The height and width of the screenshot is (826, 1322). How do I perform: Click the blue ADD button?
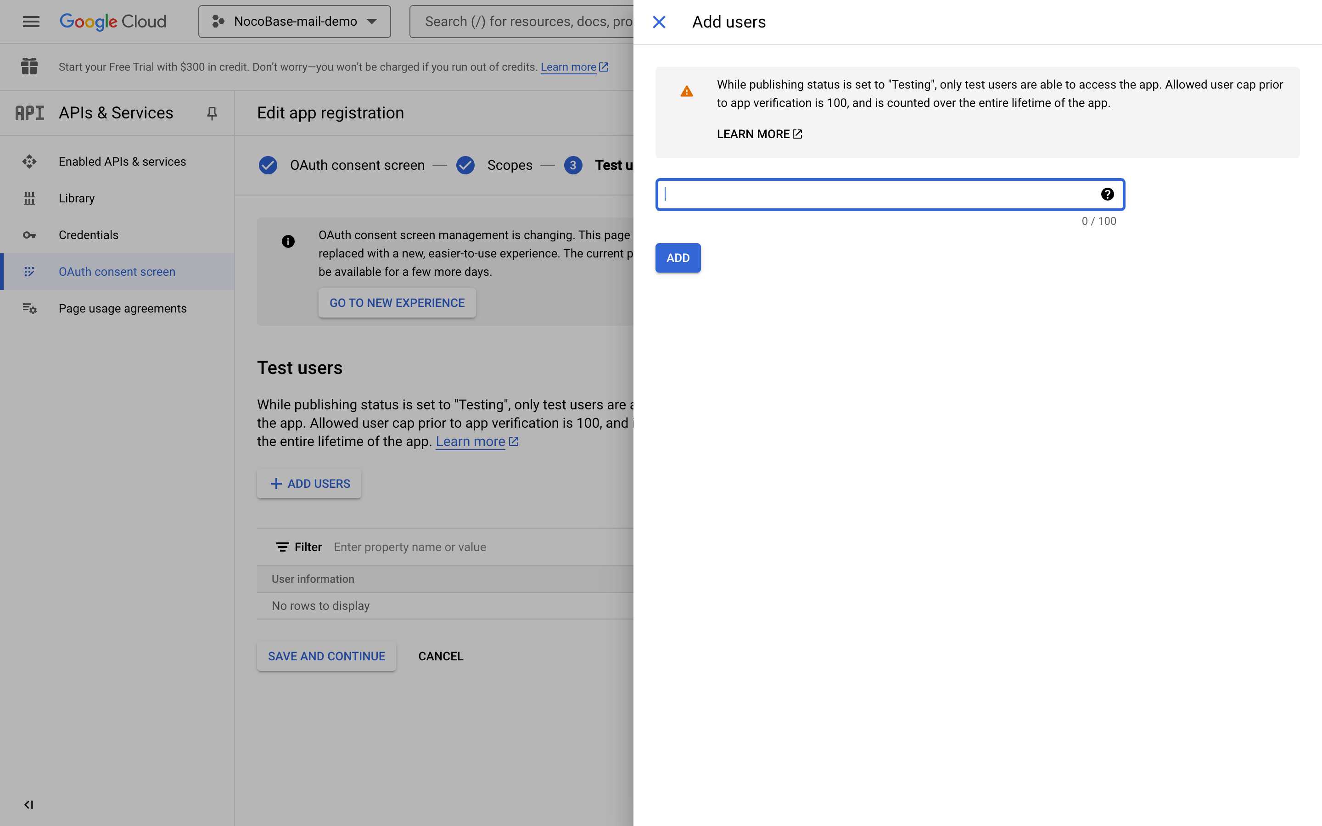click(678, 258)
